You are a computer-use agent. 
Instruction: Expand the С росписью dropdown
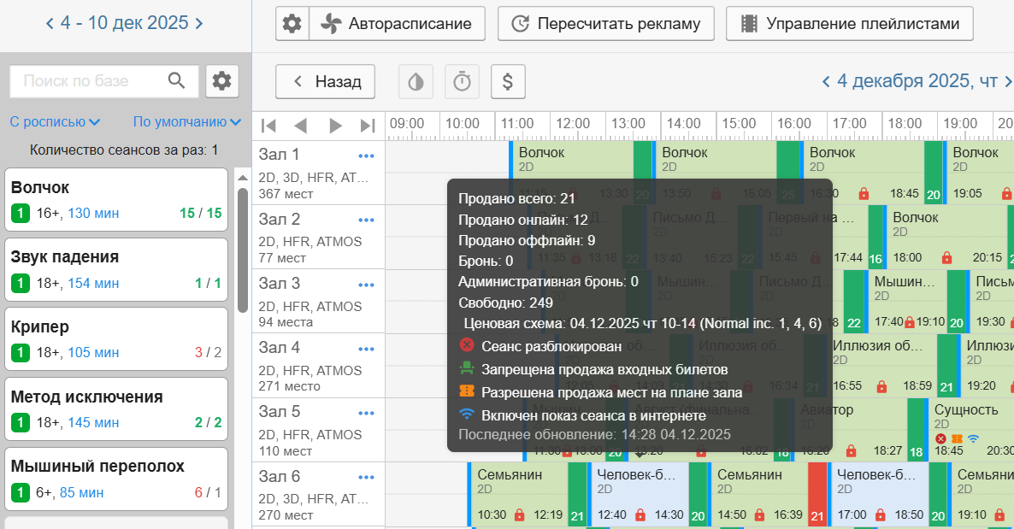click(55, 122)
